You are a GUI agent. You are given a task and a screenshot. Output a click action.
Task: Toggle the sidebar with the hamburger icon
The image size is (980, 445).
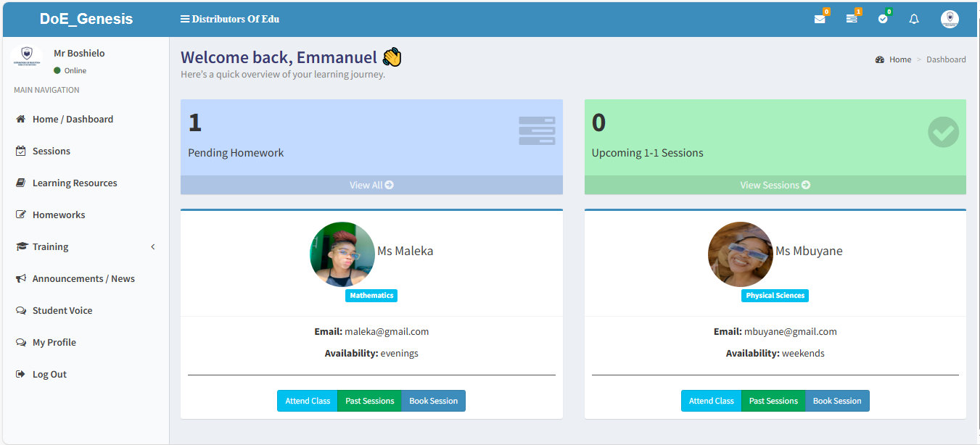(185, 19)
